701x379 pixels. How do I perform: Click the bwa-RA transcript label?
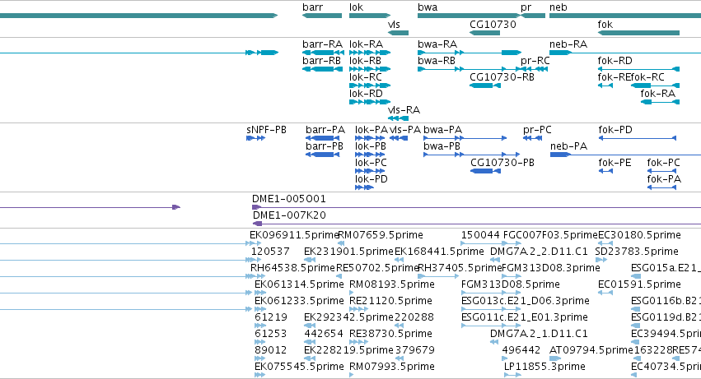point(437,44)
